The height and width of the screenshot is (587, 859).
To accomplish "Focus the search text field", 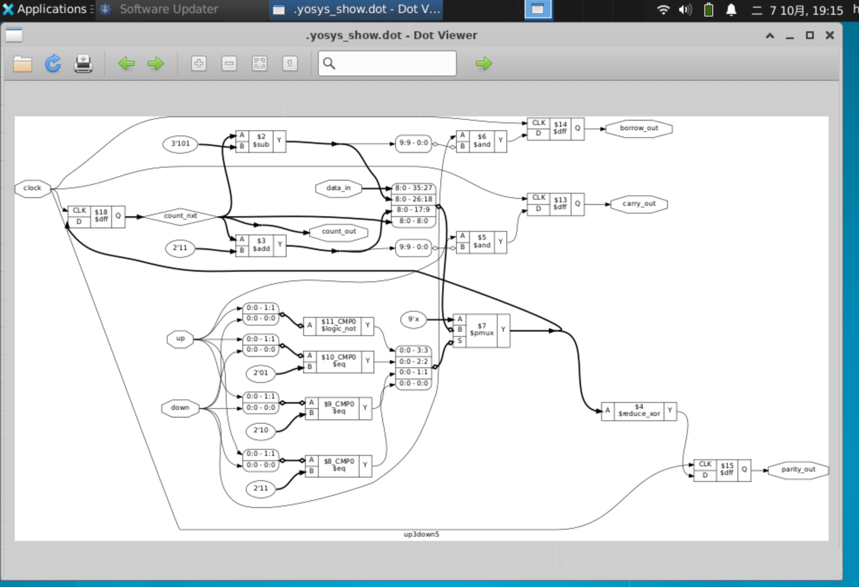I will pyautogui.click(x=393, y=64).
